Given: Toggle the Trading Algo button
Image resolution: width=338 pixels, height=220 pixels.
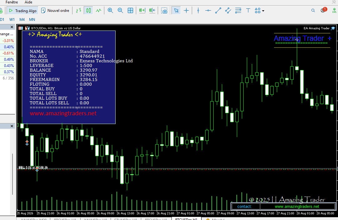Looking at the screenshot, I should tap(22, 11).
